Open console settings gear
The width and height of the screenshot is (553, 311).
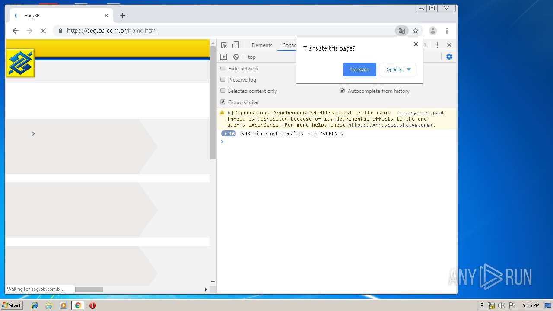[x=449, y=57]
